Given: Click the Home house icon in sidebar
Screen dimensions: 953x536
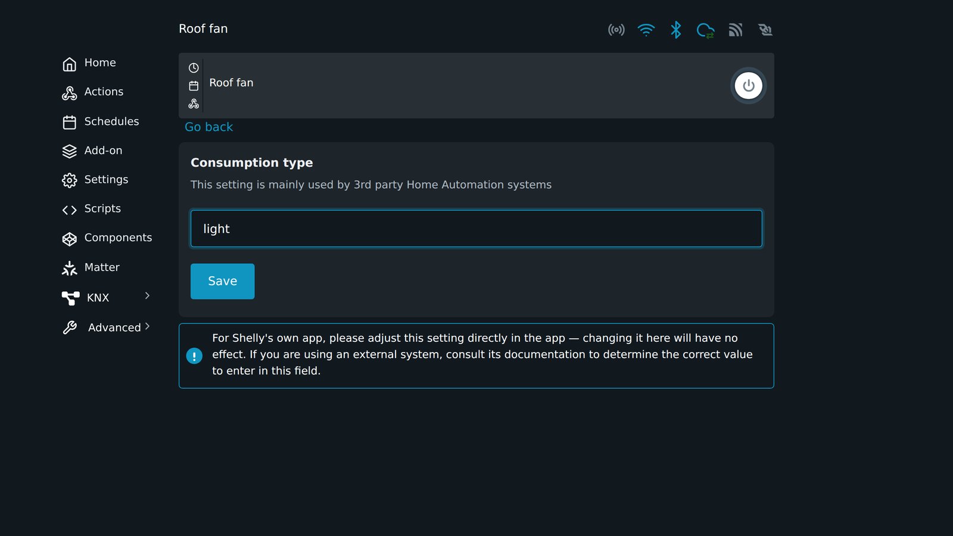Looking at the screenshot, I should point(70,64).
